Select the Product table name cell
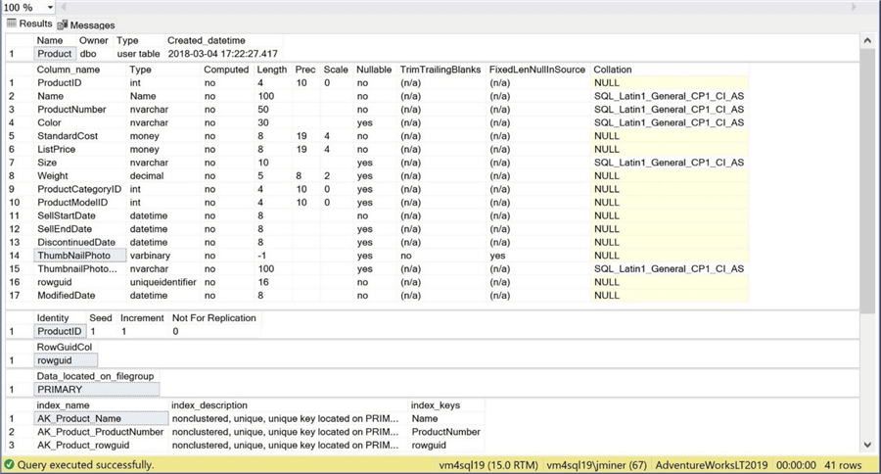881x474 pixels. (55, 54)
